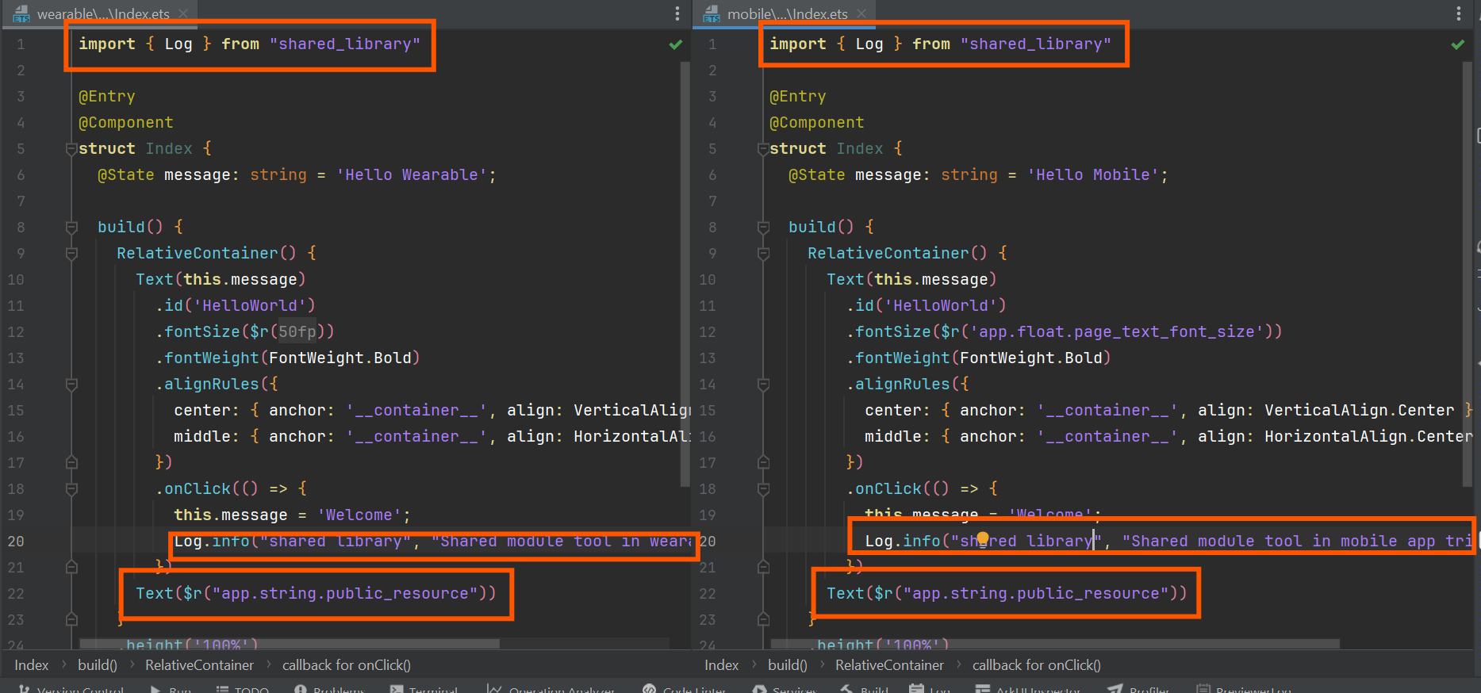Collapse the onClick callback in the wearable editor
The width and height of the screenshot is (1481, 693).
coord(71,489)
